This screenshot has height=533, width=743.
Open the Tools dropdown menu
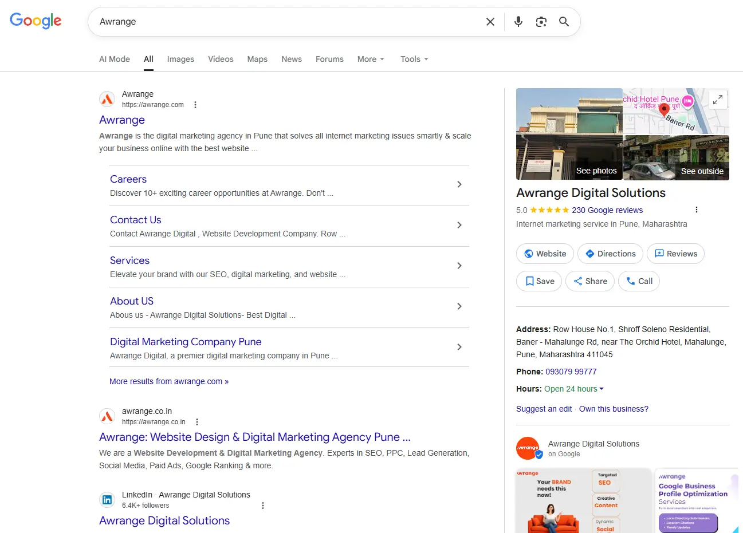click(x=414, y=59)
